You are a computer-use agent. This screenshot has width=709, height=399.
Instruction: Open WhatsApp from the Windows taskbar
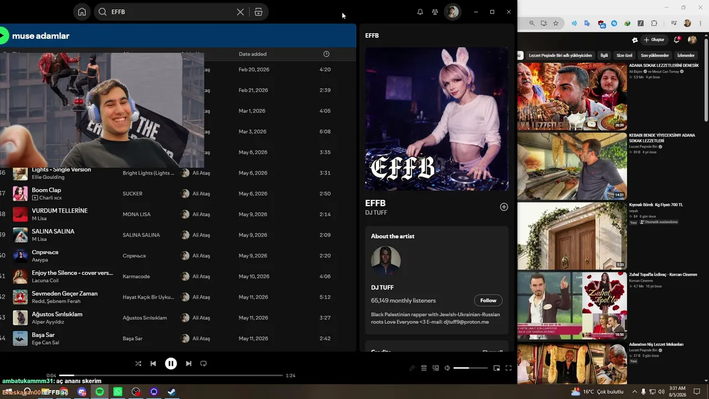coord(118,392)
